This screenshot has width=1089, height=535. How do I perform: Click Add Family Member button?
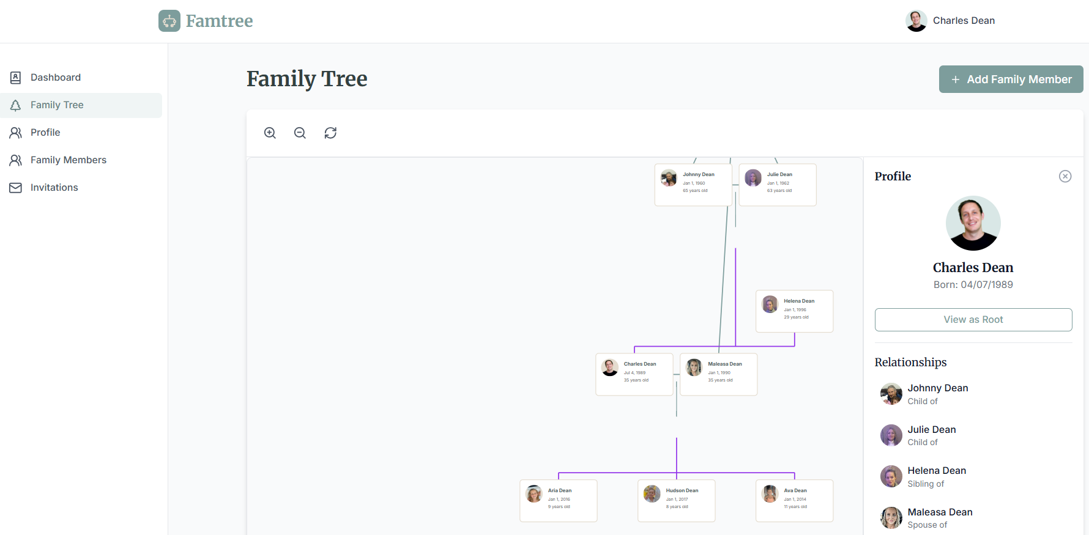click(x=1011, y=79)
